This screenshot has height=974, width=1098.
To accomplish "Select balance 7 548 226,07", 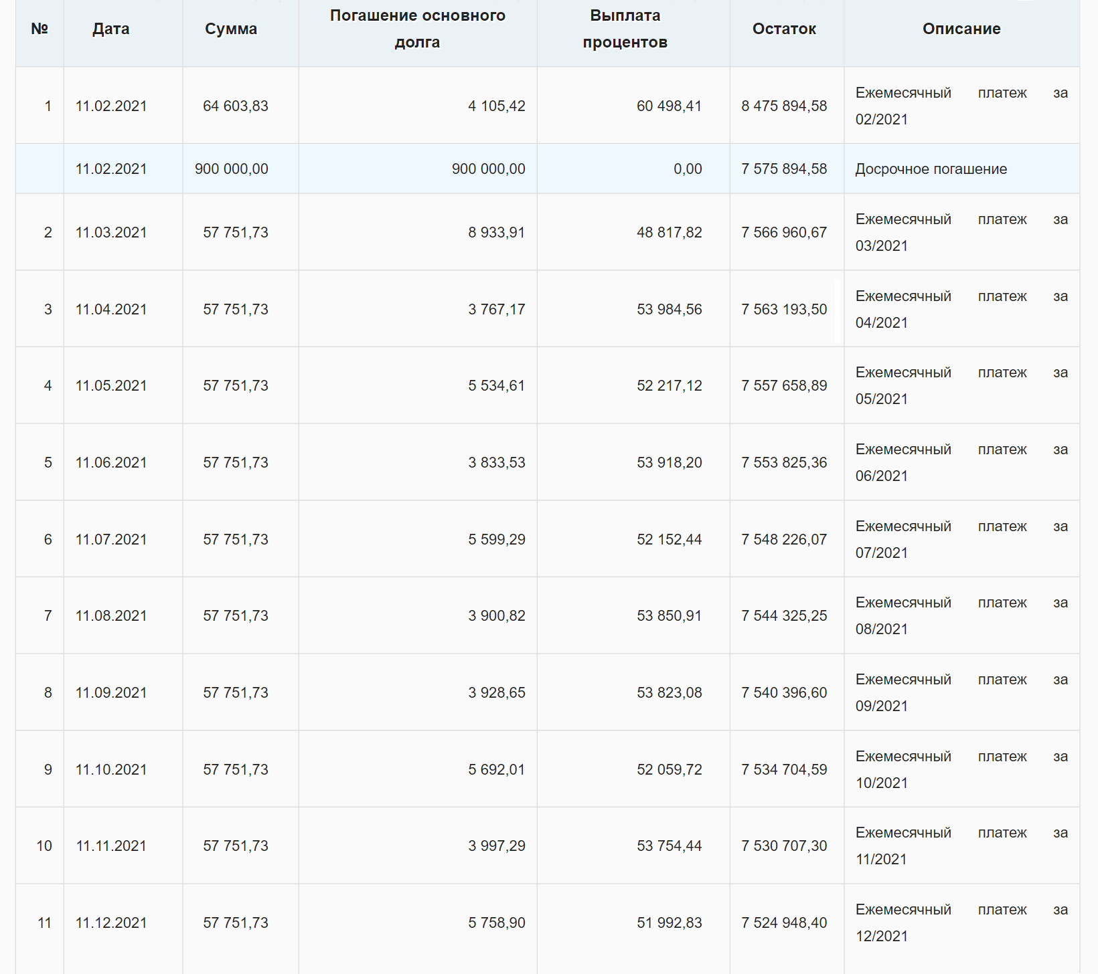I will (x=784, y=539).
